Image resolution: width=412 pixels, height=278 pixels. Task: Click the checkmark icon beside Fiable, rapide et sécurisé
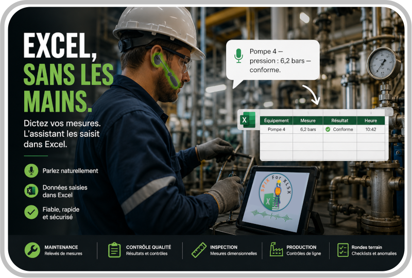point(31,212)
